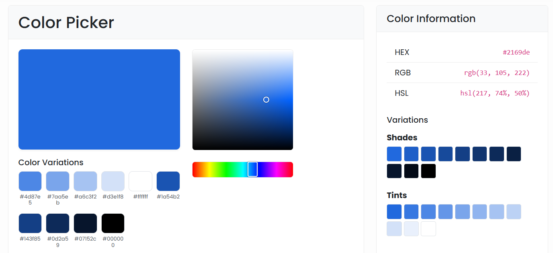This screenshot has height=253, width=553.
Task: Click the large blue color preview
Action: point(99,99)
